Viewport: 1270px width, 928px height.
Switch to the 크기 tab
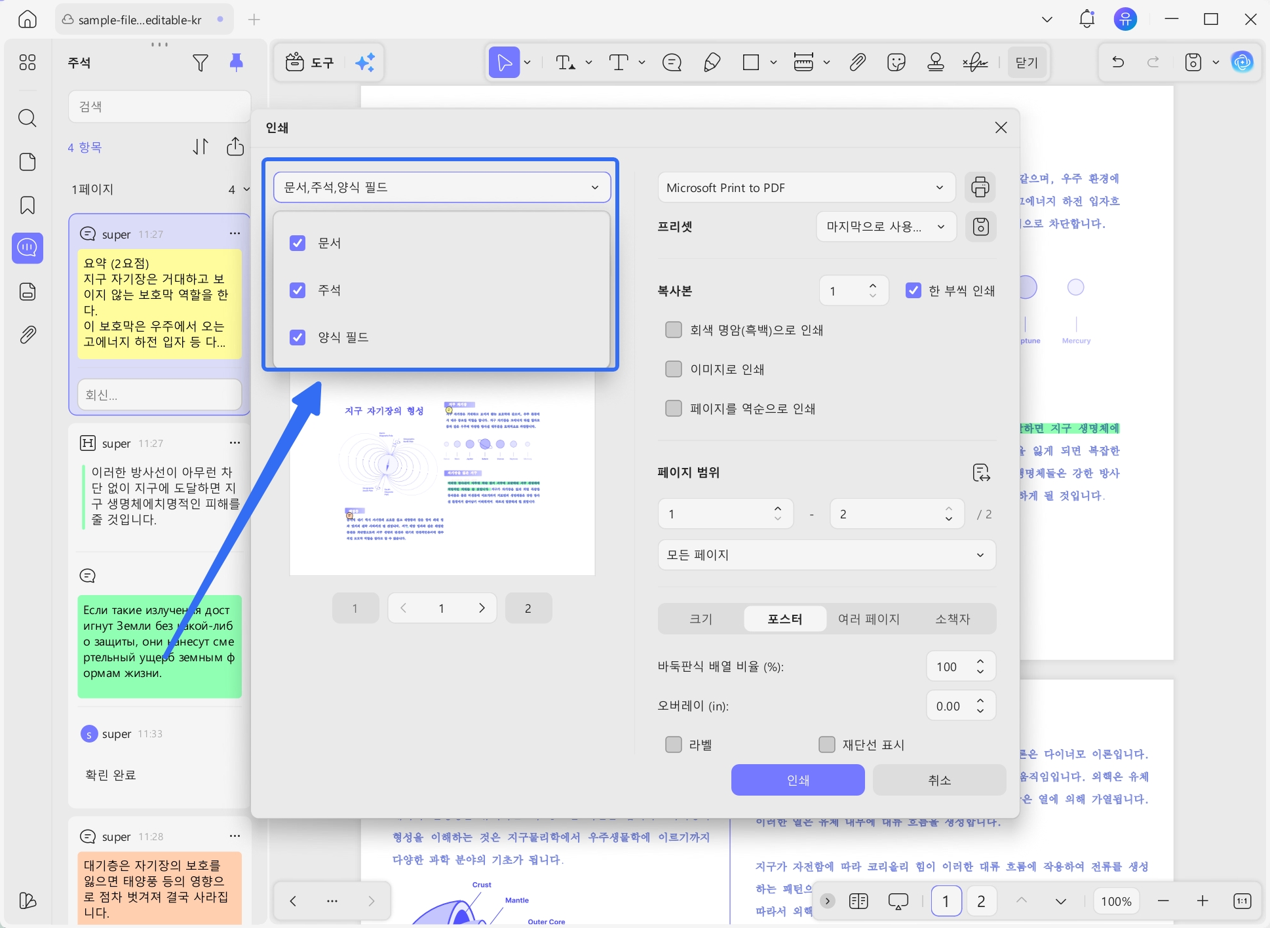tap(701, 619)
